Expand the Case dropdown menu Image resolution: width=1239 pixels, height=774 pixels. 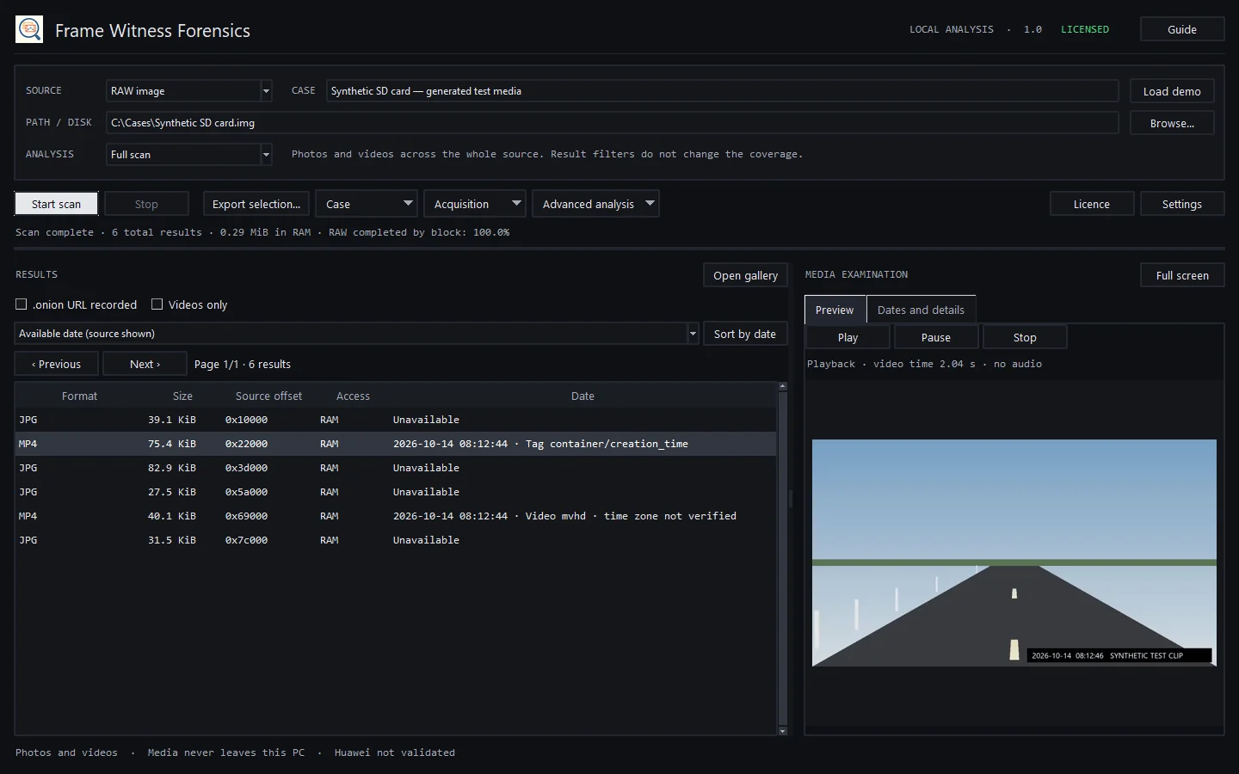[367, 204]
